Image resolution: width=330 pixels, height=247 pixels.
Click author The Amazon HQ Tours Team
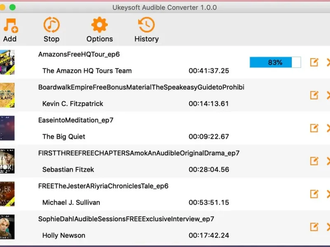[x=87, y=71]
